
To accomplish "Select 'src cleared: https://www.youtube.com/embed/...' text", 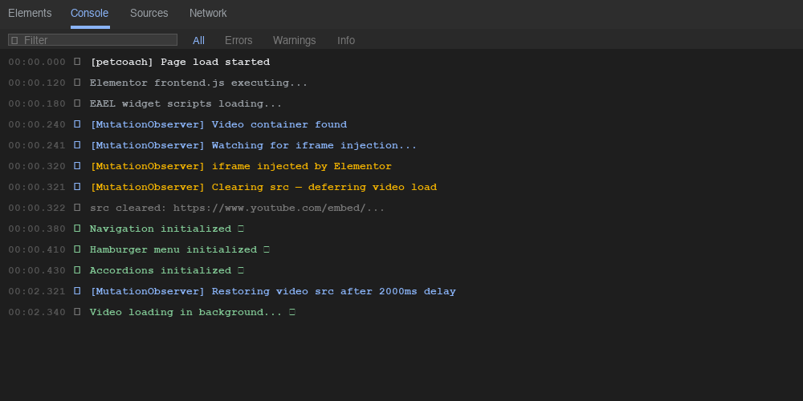I will click(x=237, y=209).
